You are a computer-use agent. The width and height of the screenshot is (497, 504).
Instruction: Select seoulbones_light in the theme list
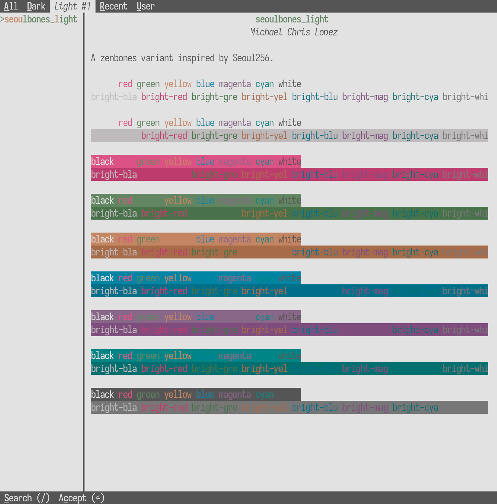click(x=41, y=19)
